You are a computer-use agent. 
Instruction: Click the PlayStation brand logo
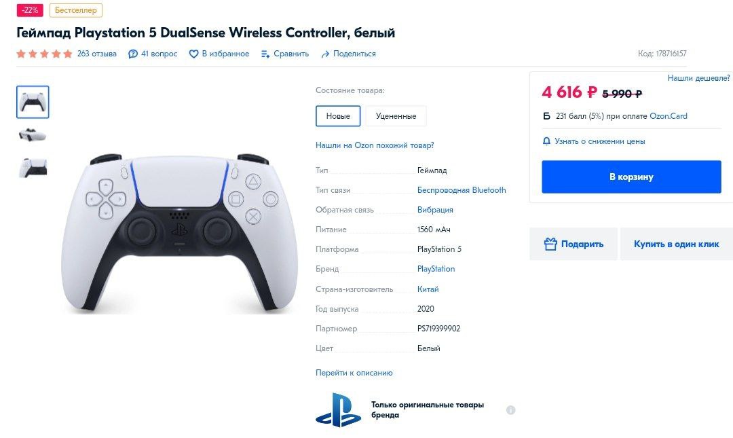(x=338, y=410)
